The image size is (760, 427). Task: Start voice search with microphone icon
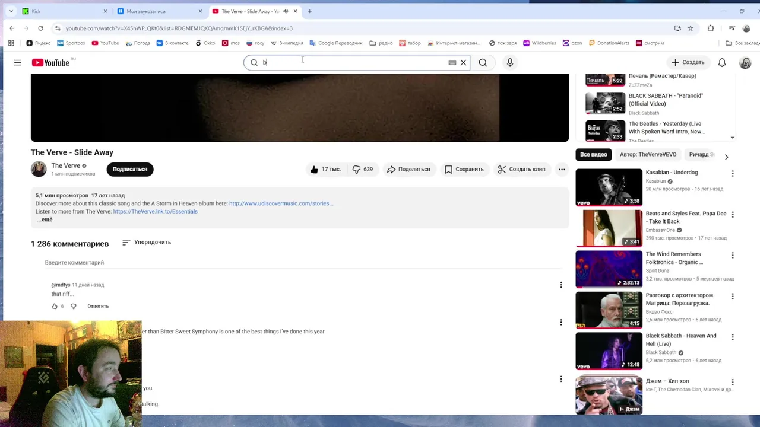(510, 62)
